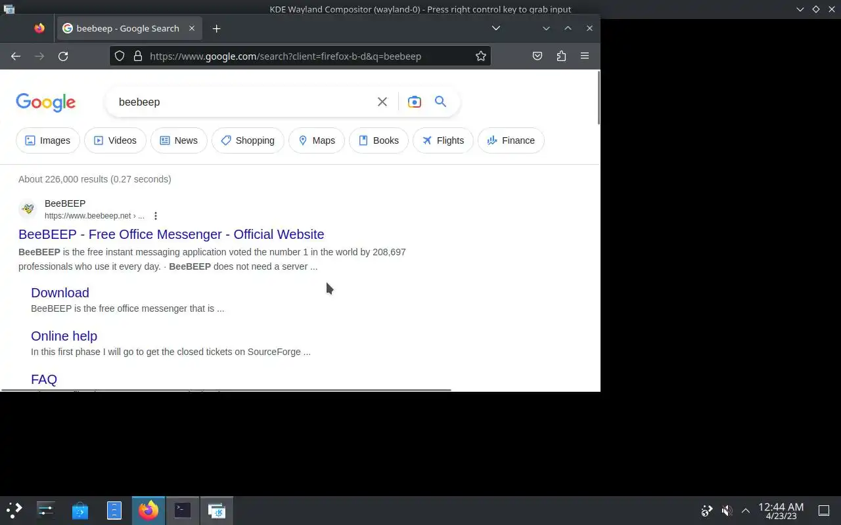Screen dimensions: 841x525
Task: Open BeeBEEP Free Office Messenger result
Action: tap(171, 234)
